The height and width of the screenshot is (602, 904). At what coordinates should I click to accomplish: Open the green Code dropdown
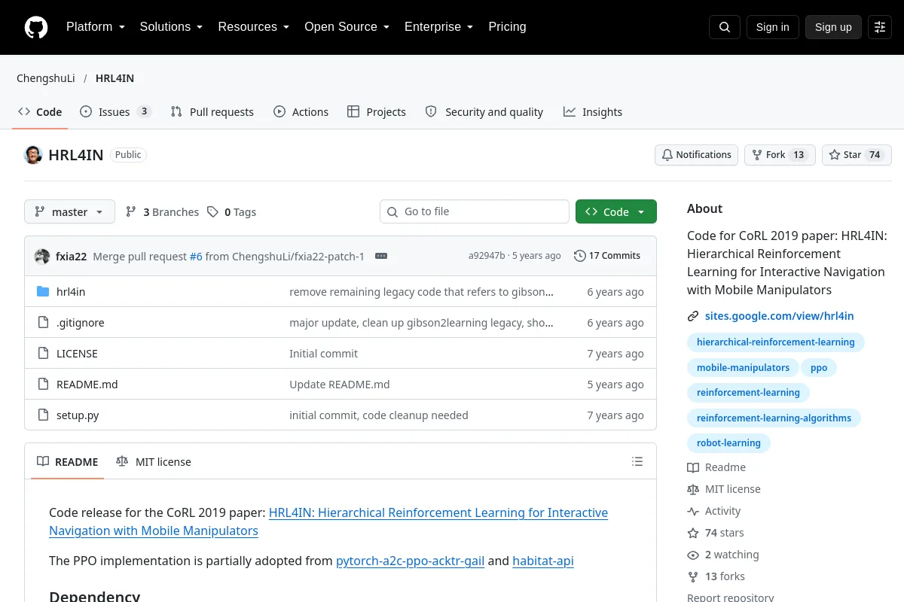tap(616, 211)
